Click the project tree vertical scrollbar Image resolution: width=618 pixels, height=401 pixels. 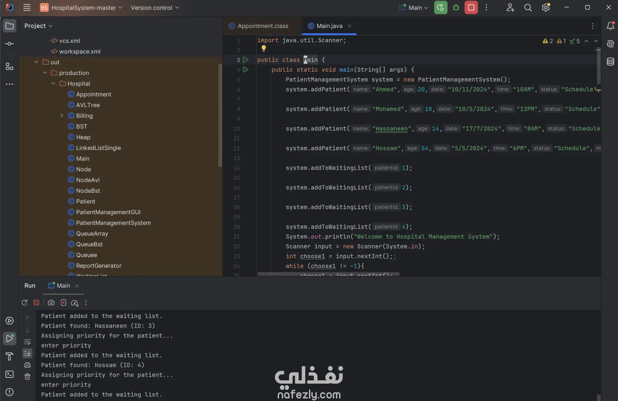click(x=220, y=116)
